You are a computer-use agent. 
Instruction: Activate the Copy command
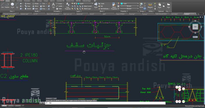[27, 6]
